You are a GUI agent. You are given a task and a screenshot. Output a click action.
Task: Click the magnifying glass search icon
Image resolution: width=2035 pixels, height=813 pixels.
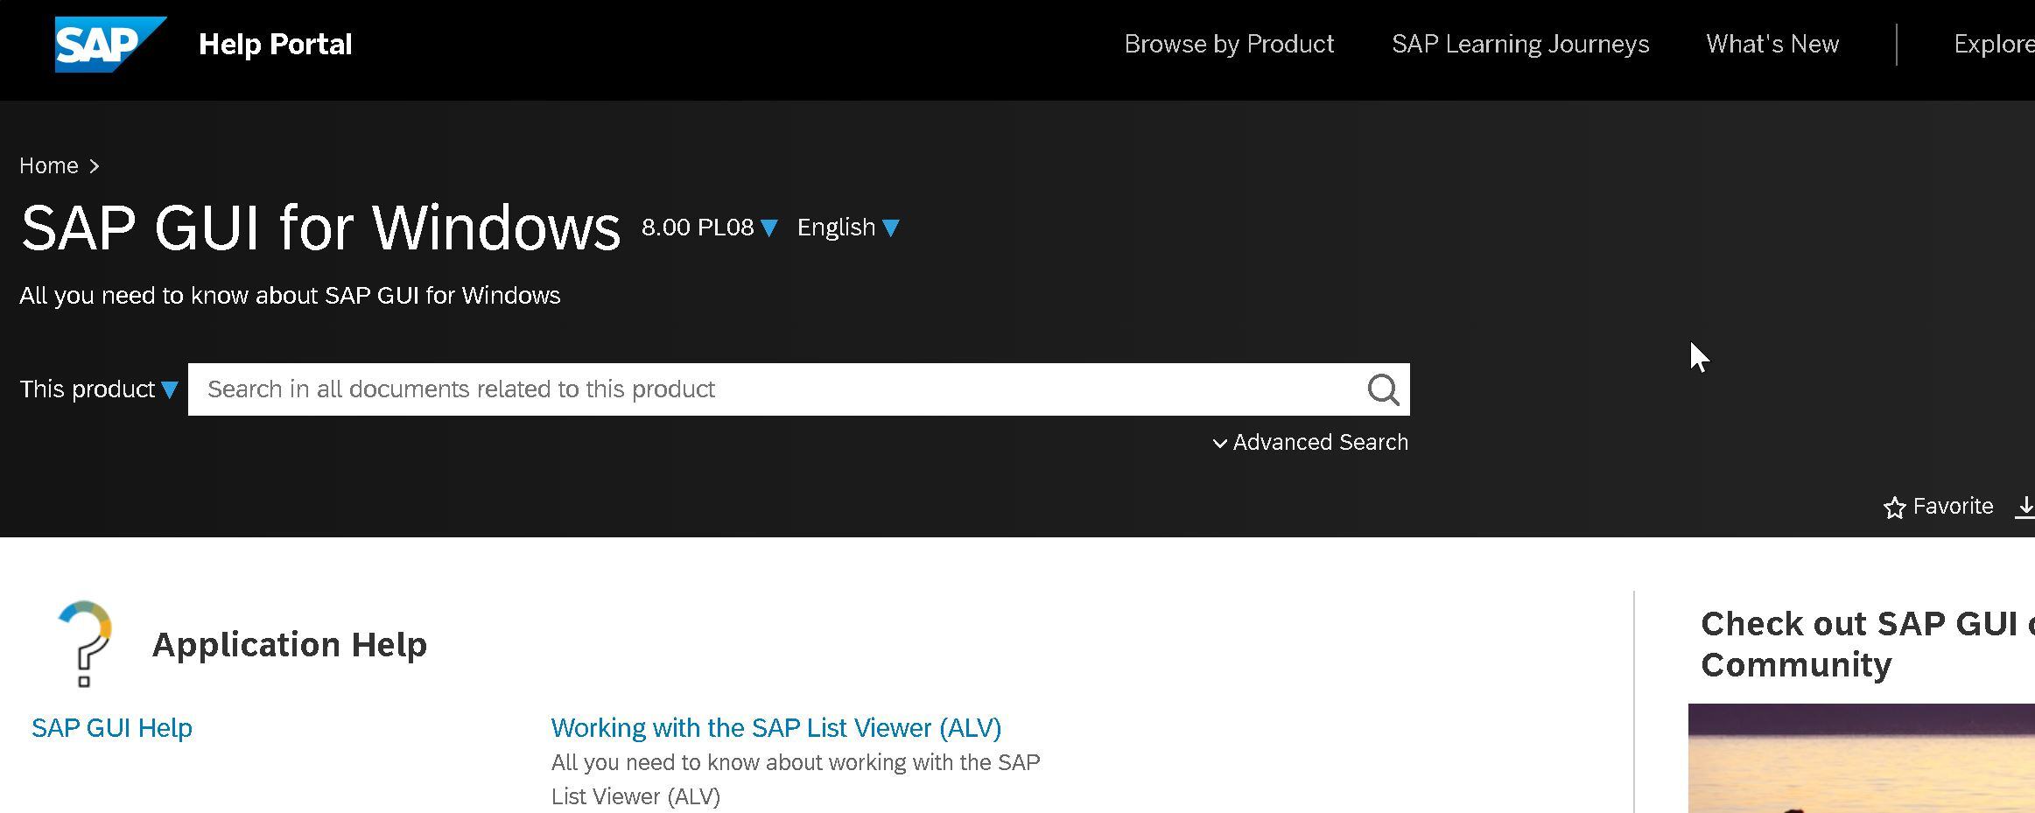click(x=1383, y=389)
